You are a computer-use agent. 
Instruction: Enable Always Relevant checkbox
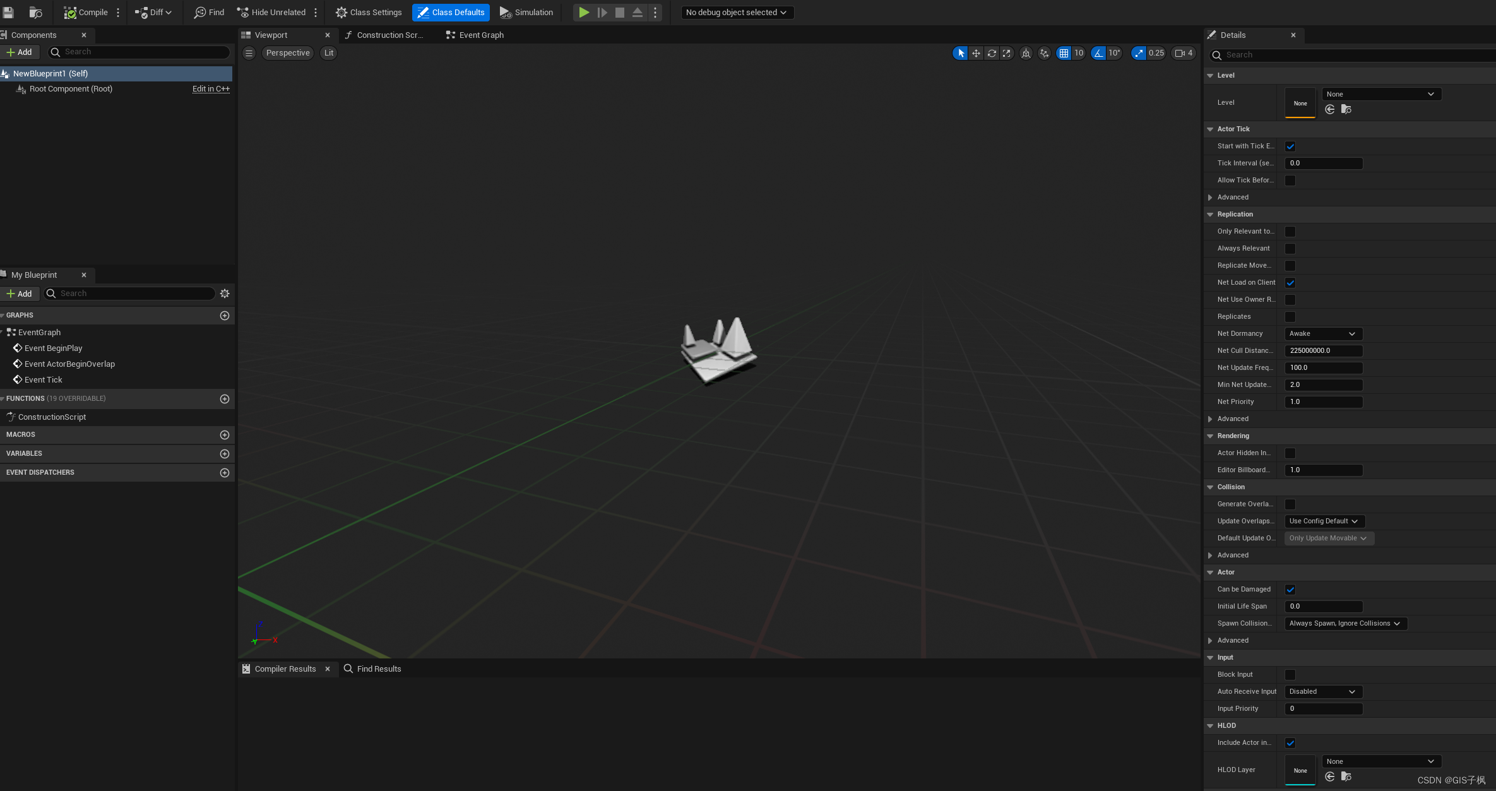pos(1290,249)
